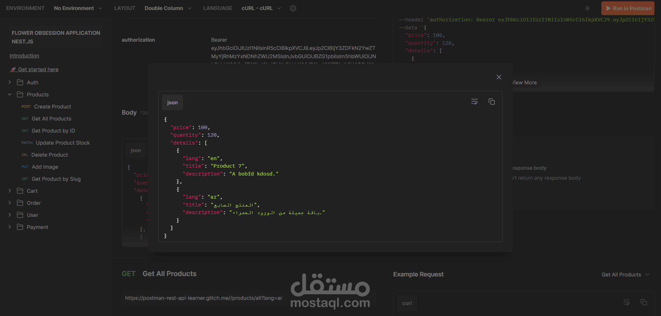Select the Add Image request
Screen dimensions: 661x316
[45, 167]
